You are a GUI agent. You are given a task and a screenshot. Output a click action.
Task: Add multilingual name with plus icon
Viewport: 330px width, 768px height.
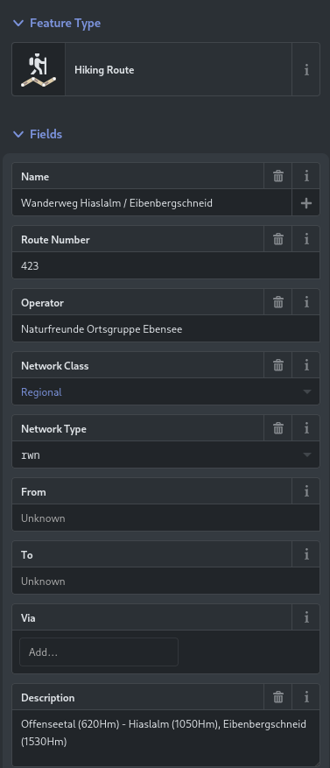(306, 203)
